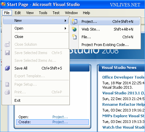Click the New Project icon in submenu

(x=74, y=21)
